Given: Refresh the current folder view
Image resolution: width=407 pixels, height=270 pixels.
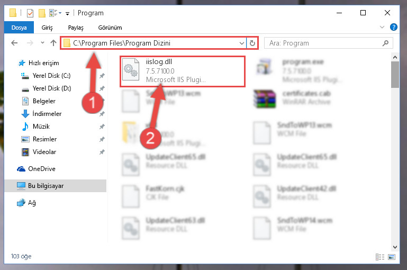Looking at the screenshot, I should 252,43.
